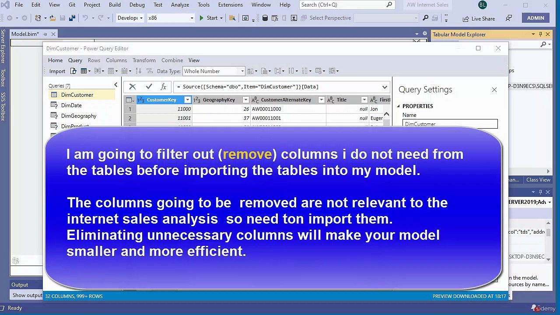Click the Redo arrow in the toolbar
This screenshot has height=315, width=560.
click(x=101, y=18)
